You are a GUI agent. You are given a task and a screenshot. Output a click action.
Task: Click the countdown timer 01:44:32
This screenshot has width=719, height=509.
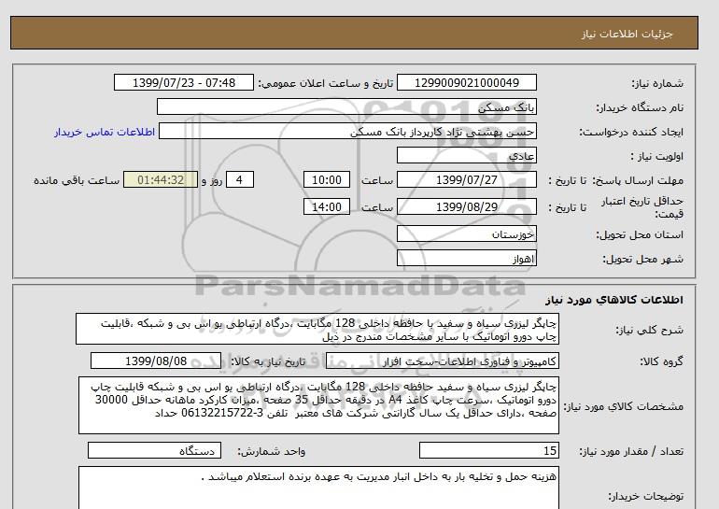click(x=159, y=180)
